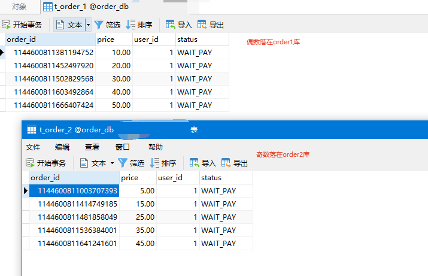Click the 文本 button in t_order_1 toolbar

[x=69, y=25]
